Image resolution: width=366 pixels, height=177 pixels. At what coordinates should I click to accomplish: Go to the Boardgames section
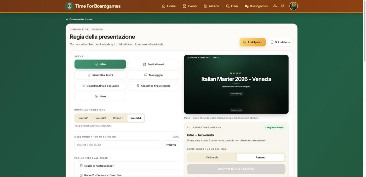(256, 6)
